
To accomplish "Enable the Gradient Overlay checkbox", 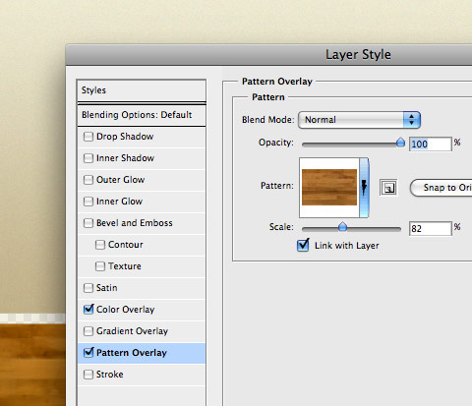I will click(88, 331).
